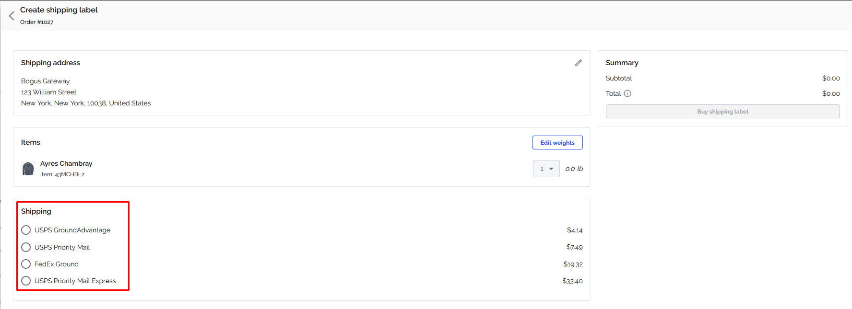Click the Bogus Gateway recipient name
This screenshot has height=309, width=852.
46,81
